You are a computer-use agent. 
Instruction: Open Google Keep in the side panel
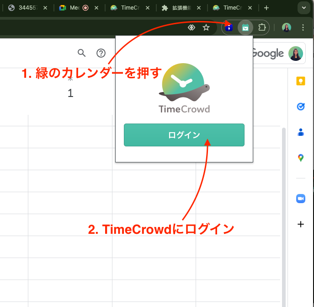click(301, 81)
